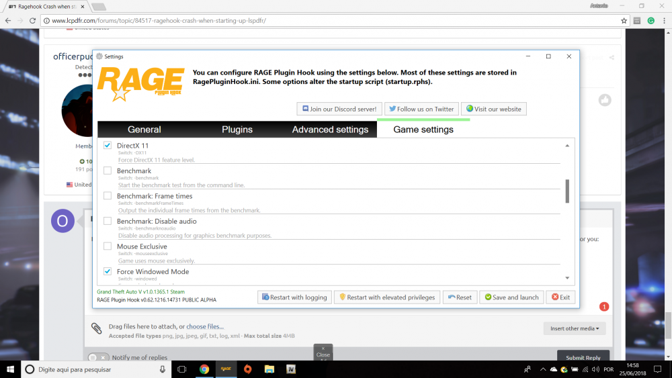
Task: Click the choose files link
Action: point(205,326)
